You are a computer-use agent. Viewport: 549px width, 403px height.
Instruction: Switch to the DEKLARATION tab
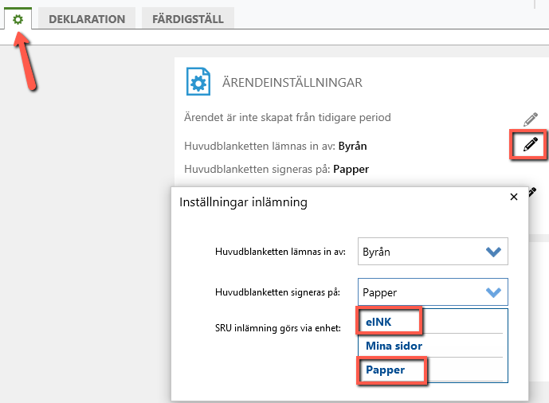click(87, 19)
